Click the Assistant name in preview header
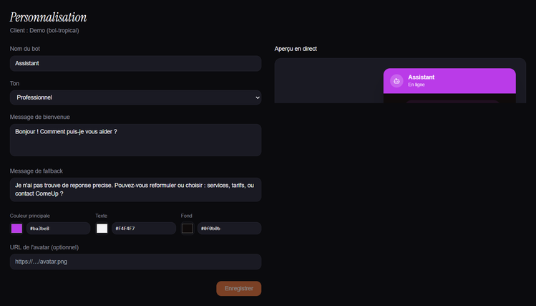 click(422, 77)
